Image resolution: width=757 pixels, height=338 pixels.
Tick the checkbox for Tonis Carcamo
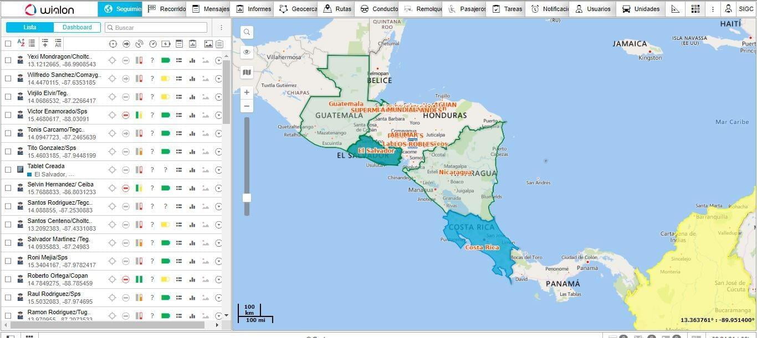[8, 133]
